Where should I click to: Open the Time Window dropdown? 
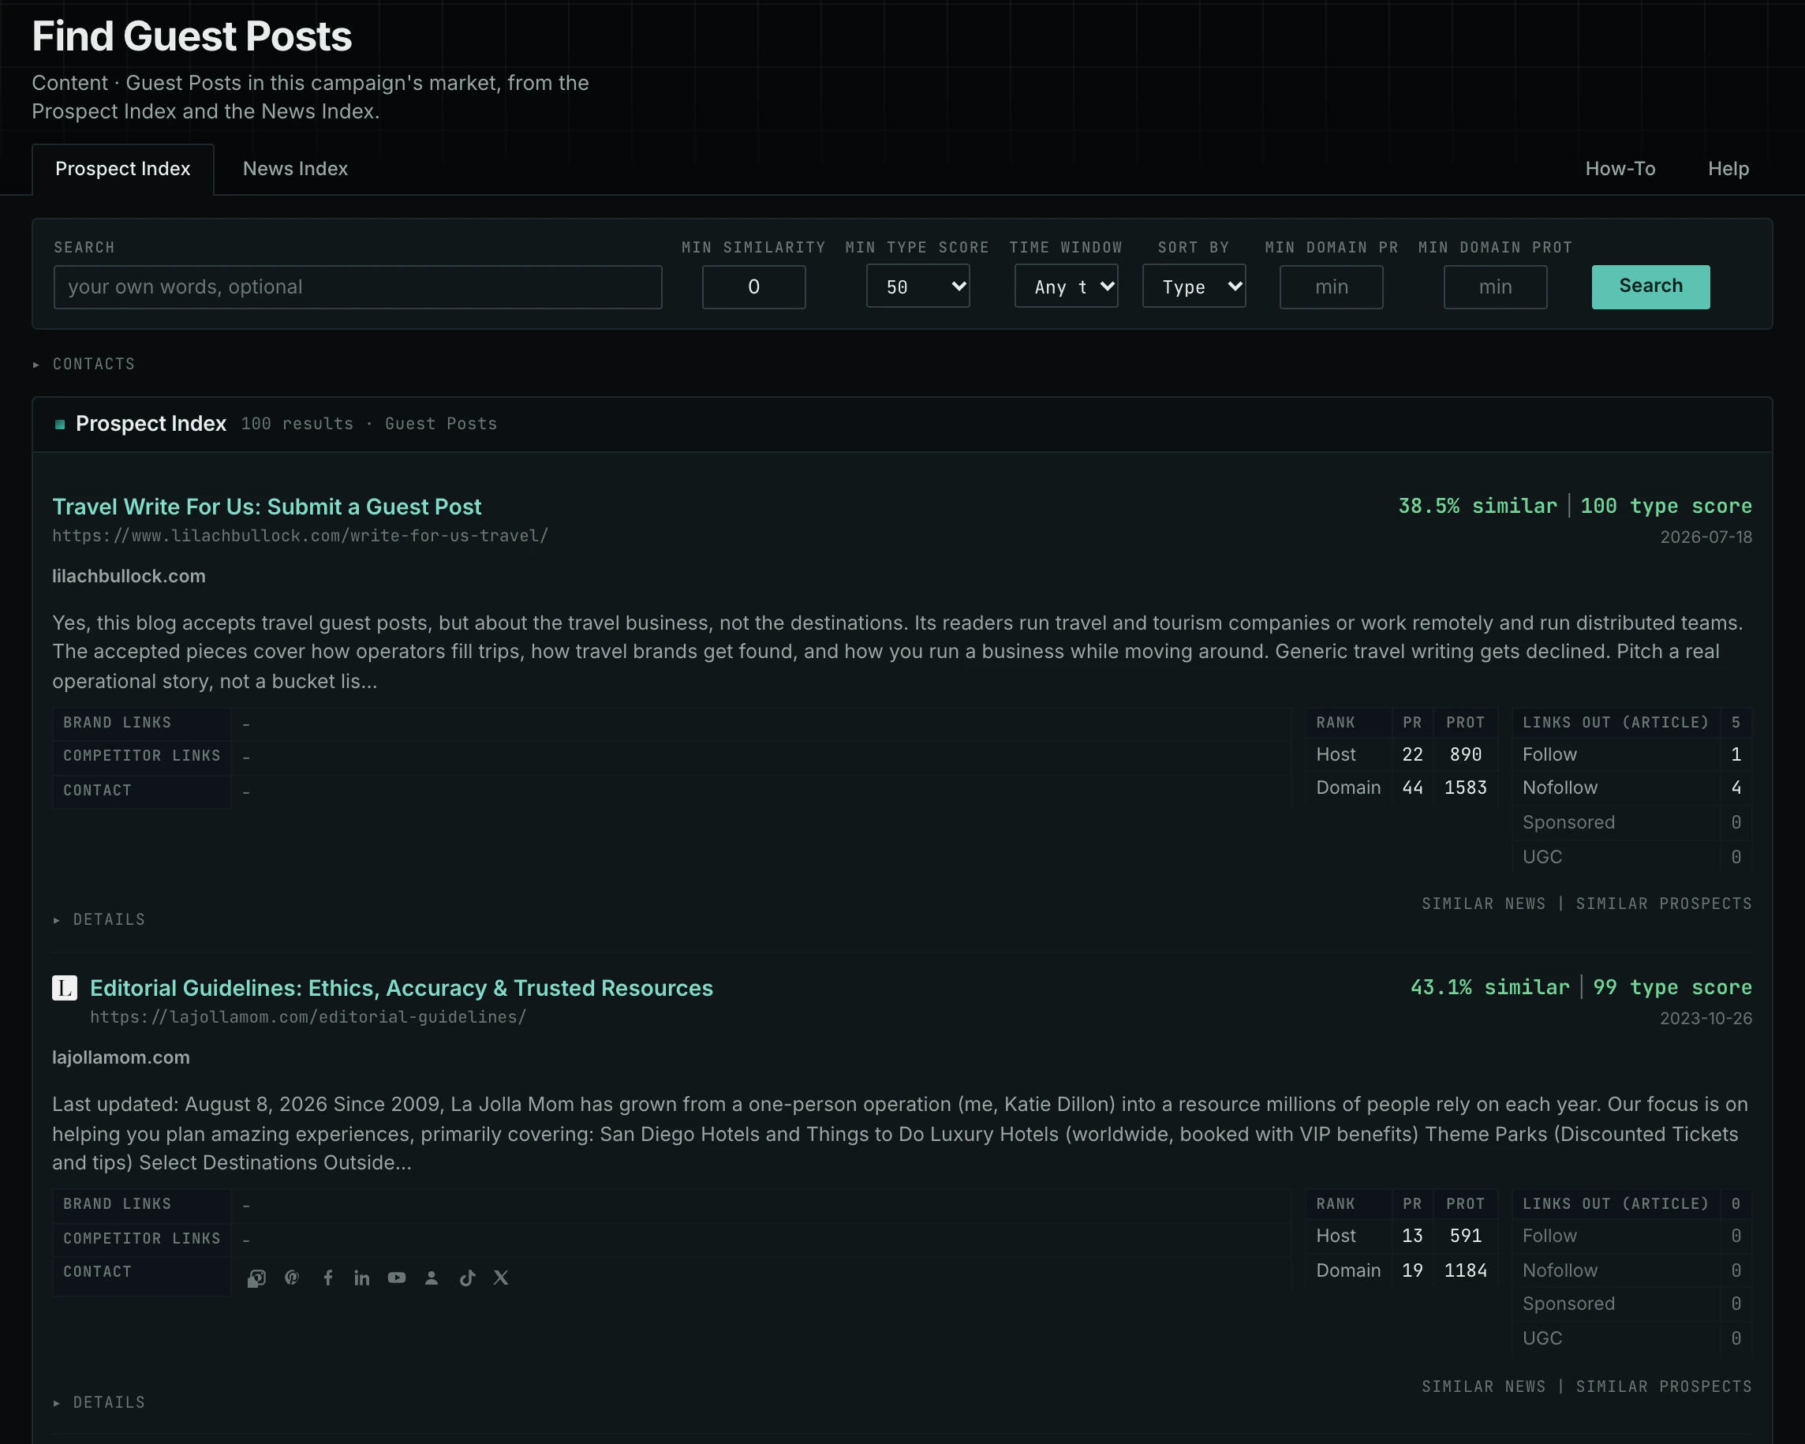(x=1066, y=286)
